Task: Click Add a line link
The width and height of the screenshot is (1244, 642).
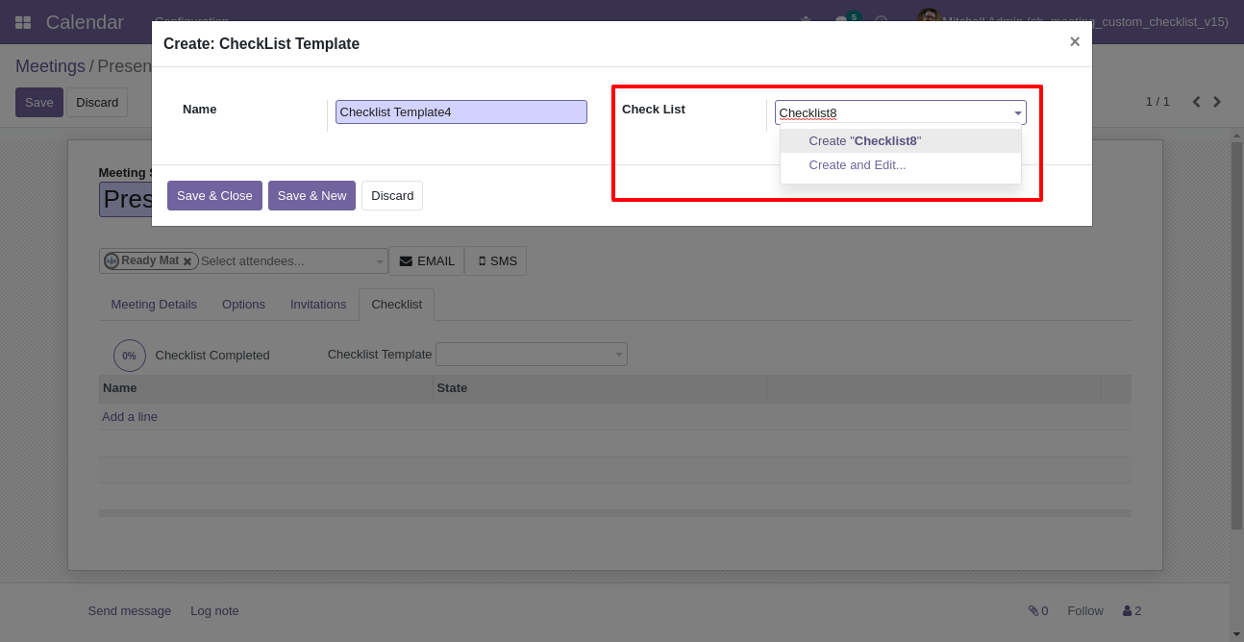Action: click(x=130, y=417)
